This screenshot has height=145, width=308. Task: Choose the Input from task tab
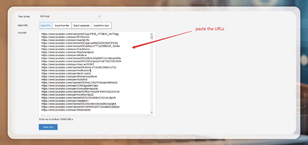coord(101,26)
